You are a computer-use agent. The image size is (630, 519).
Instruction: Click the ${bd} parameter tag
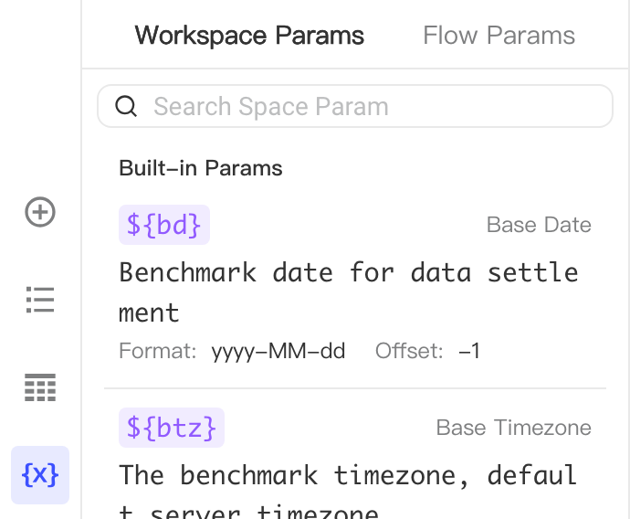pyautogui.click(x=164, y=225)
